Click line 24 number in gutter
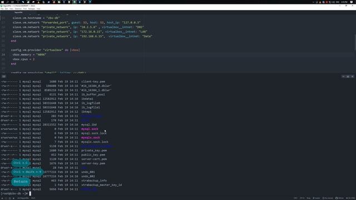This screenshot has width=356, height=200. [x=3, y=54]
